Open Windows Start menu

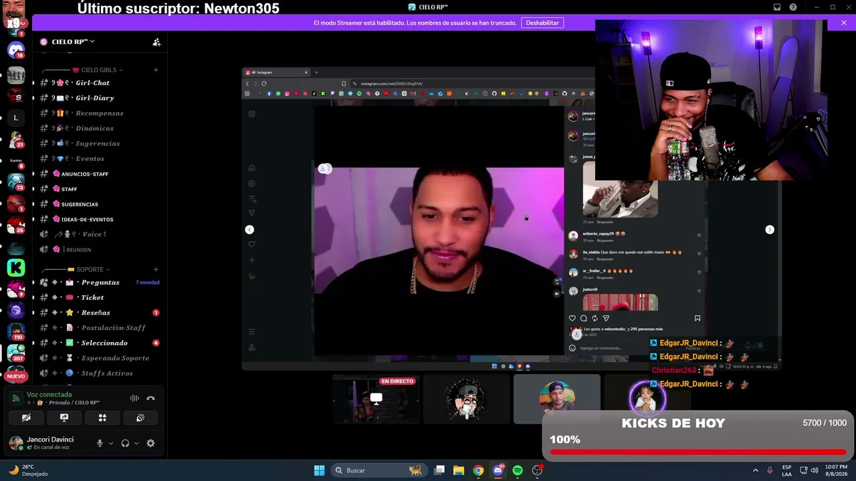pos(320,470)
